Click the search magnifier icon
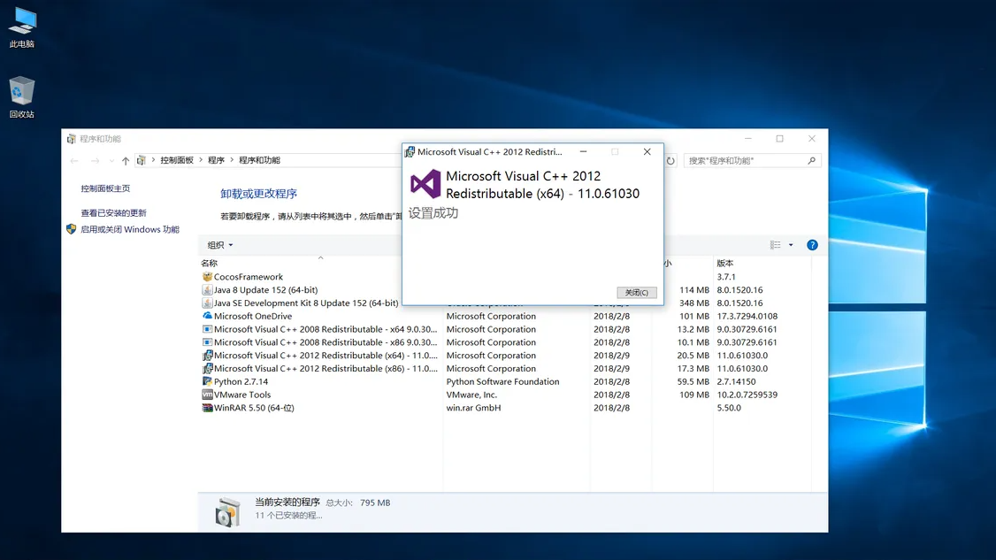Screen dimensions: 996x560 coord(811,161)
